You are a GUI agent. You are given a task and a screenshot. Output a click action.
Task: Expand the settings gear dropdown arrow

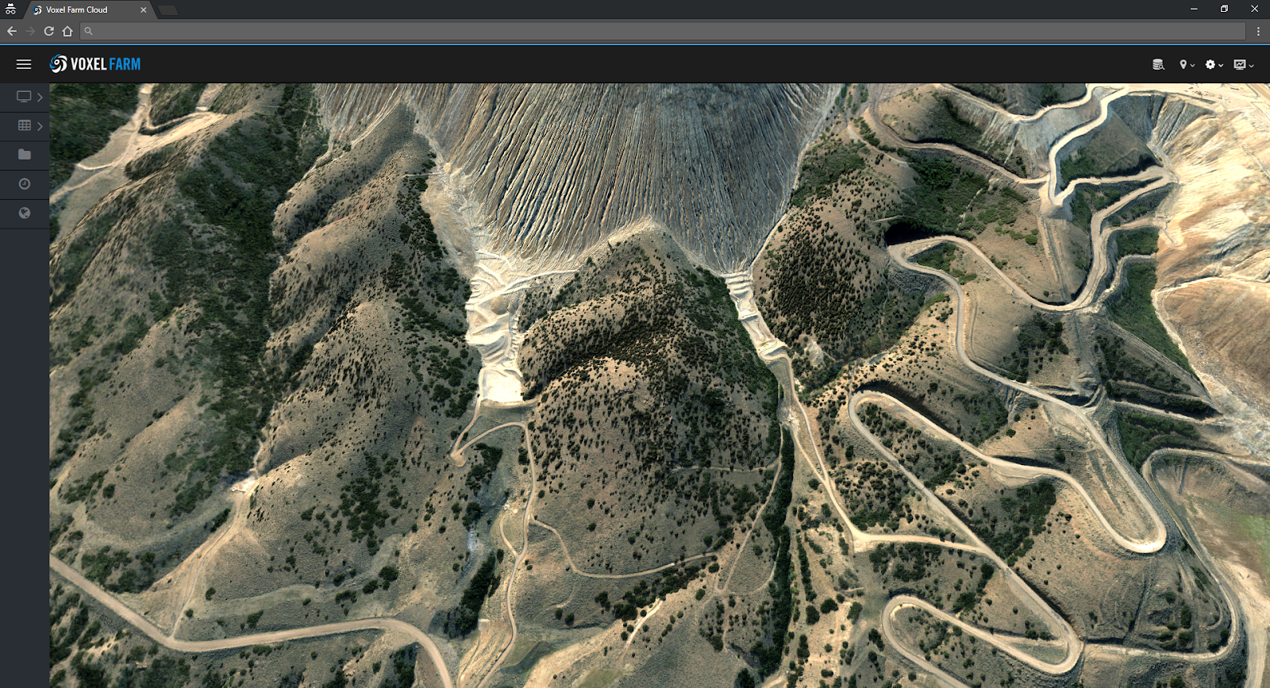(1221, 65)
